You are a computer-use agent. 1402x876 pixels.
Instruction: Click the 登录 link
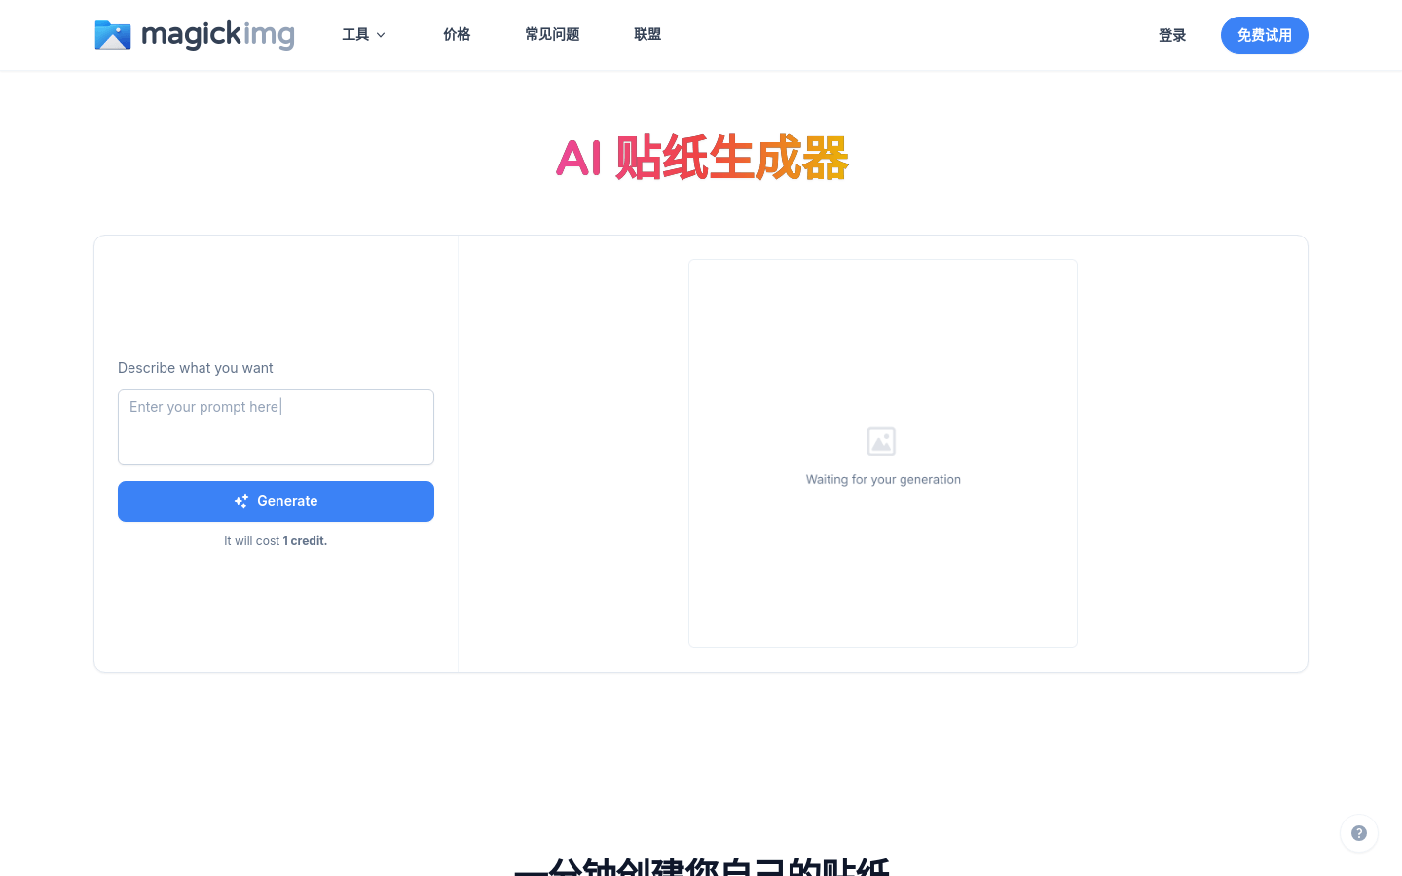point(1172,35)
